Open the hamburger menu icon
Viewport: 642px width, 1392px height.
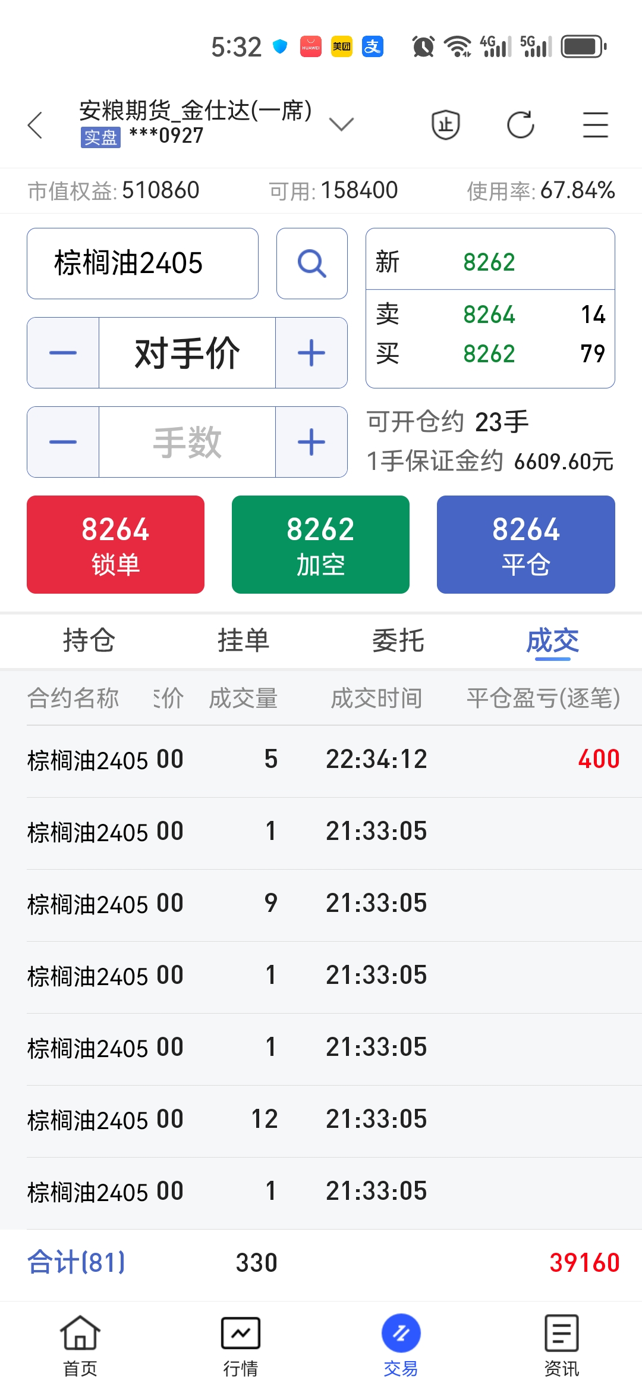595,125
